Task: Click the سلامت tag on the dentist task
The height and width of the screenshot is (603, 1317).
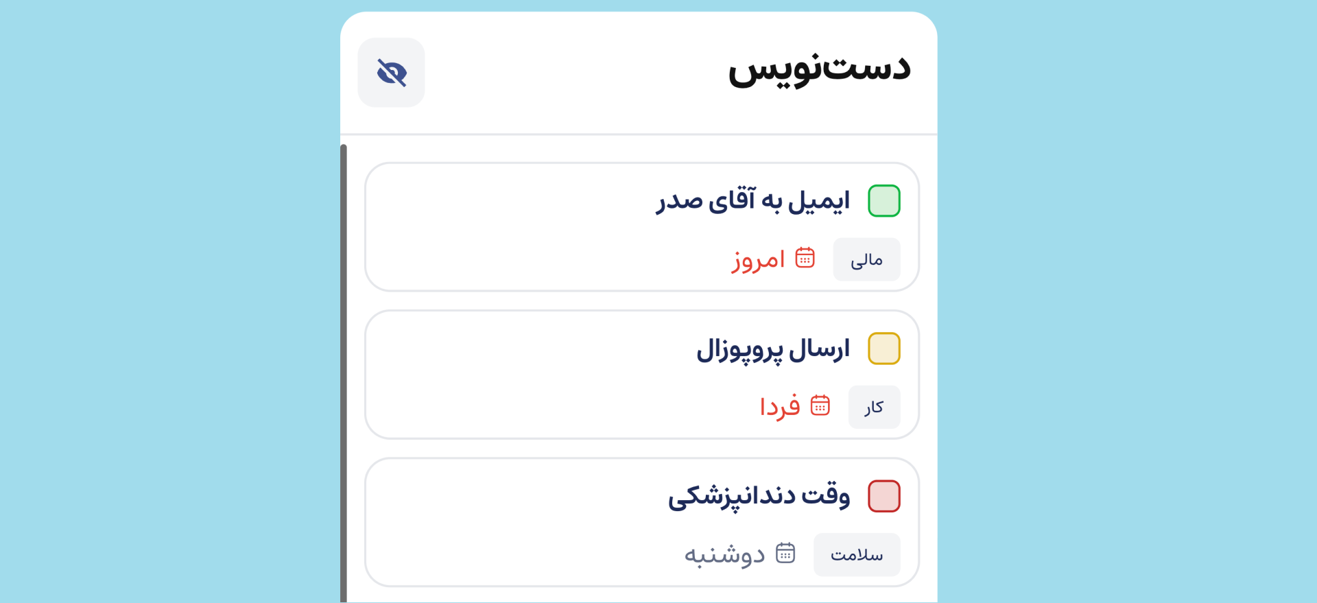Action: (x=857, y=554)
